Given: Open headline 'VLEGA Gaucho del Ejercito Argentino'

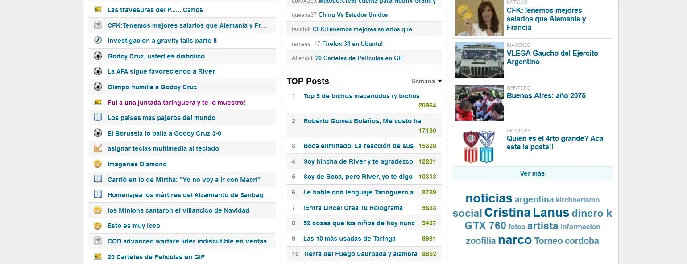Looking at the screenshot, I should (x=552, y=58).
